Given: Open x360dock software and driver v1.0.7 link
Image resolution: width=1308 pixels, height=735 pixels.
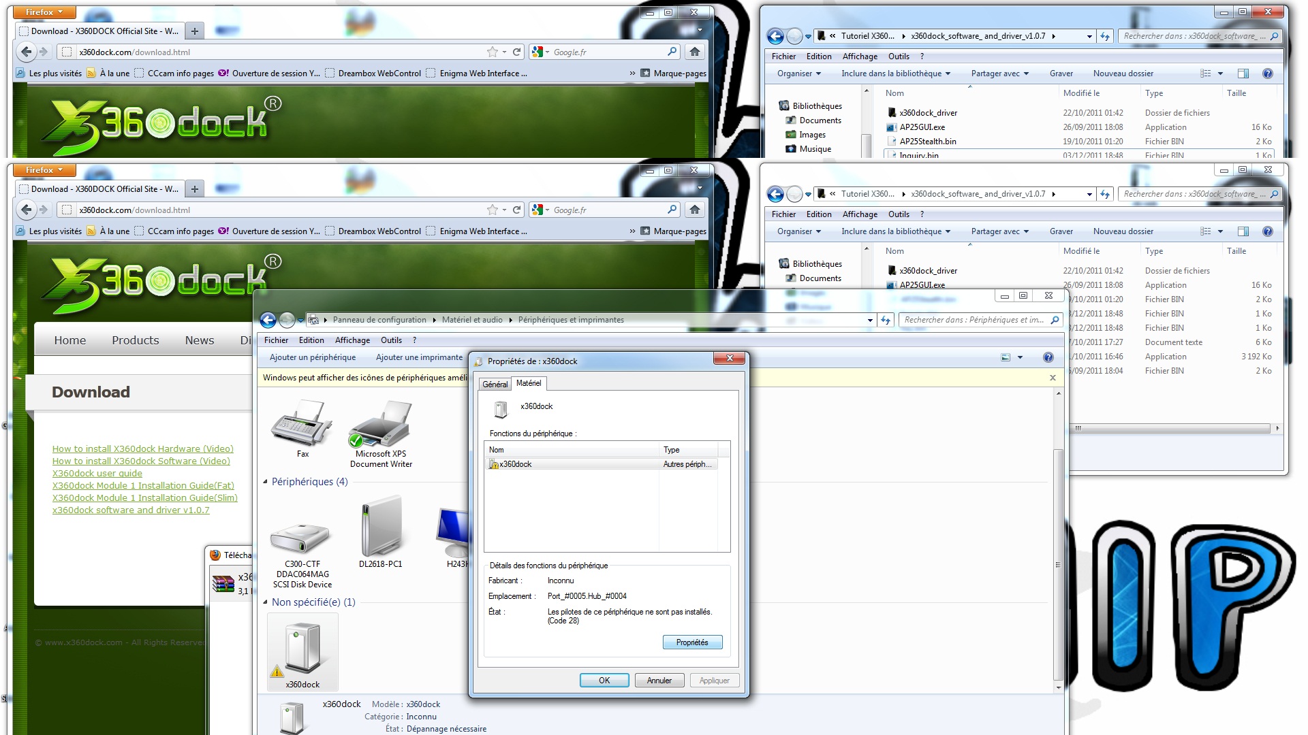Looking at the screenshot, I should coord(131,510).
